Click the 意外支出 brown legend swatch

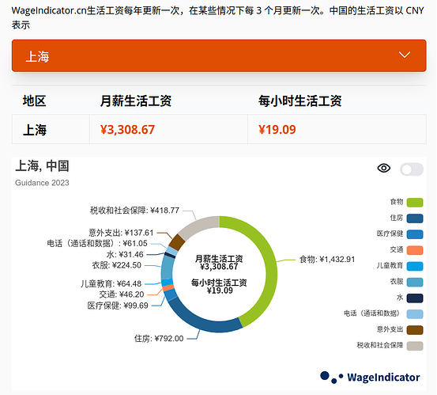(415, 330)
